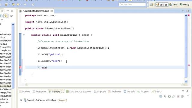Start the server in debug mode icon
The height and width of the screenshot is (108, 192).
point(165,97)
